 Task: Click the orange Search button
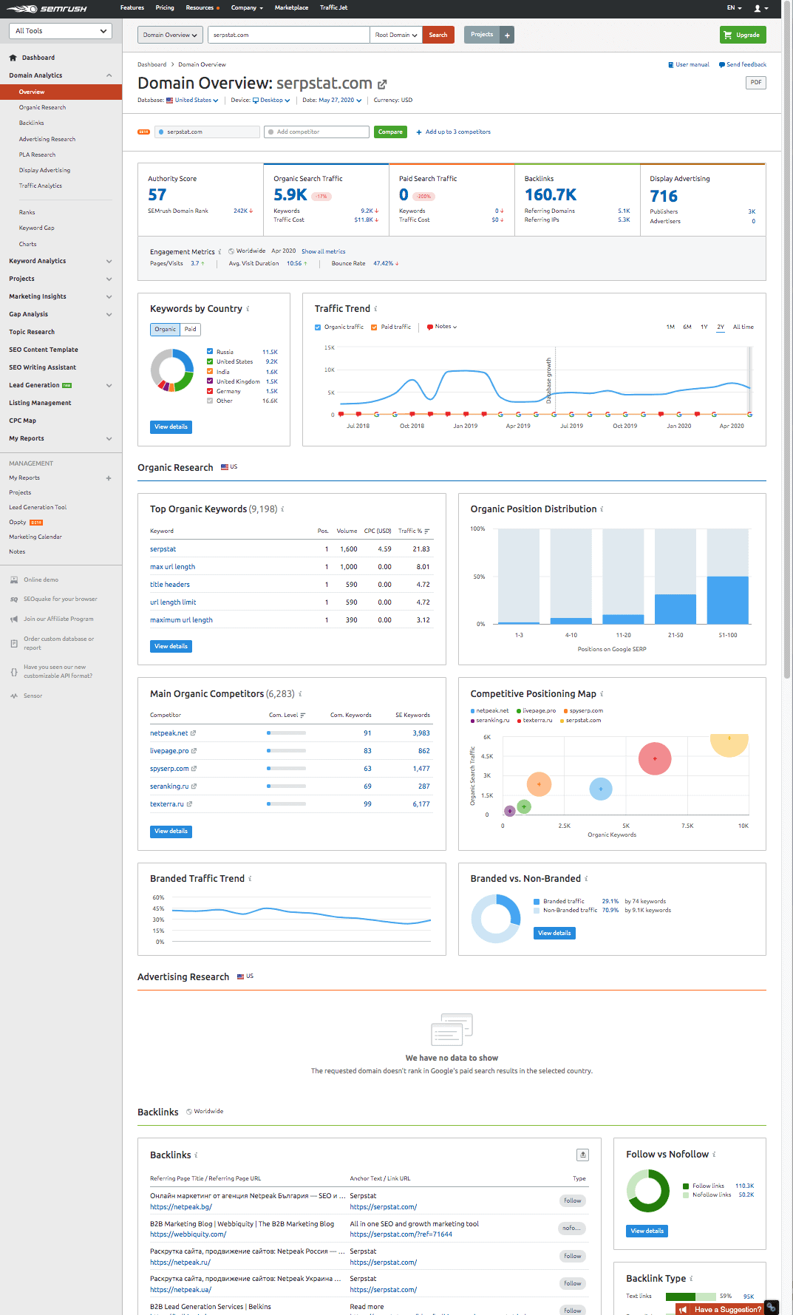coord(438,35)
